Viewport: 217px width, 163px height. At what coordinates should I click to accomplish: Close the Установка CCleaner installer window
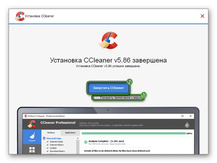202,16
